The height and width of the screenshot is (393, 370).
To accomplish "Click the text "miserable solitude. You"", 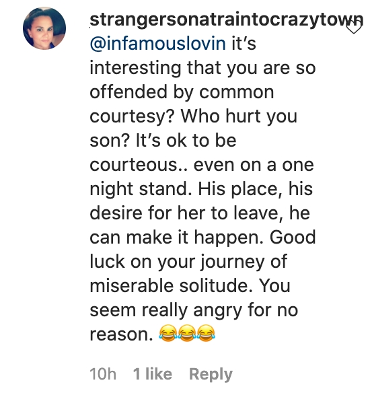I will 190,286.
